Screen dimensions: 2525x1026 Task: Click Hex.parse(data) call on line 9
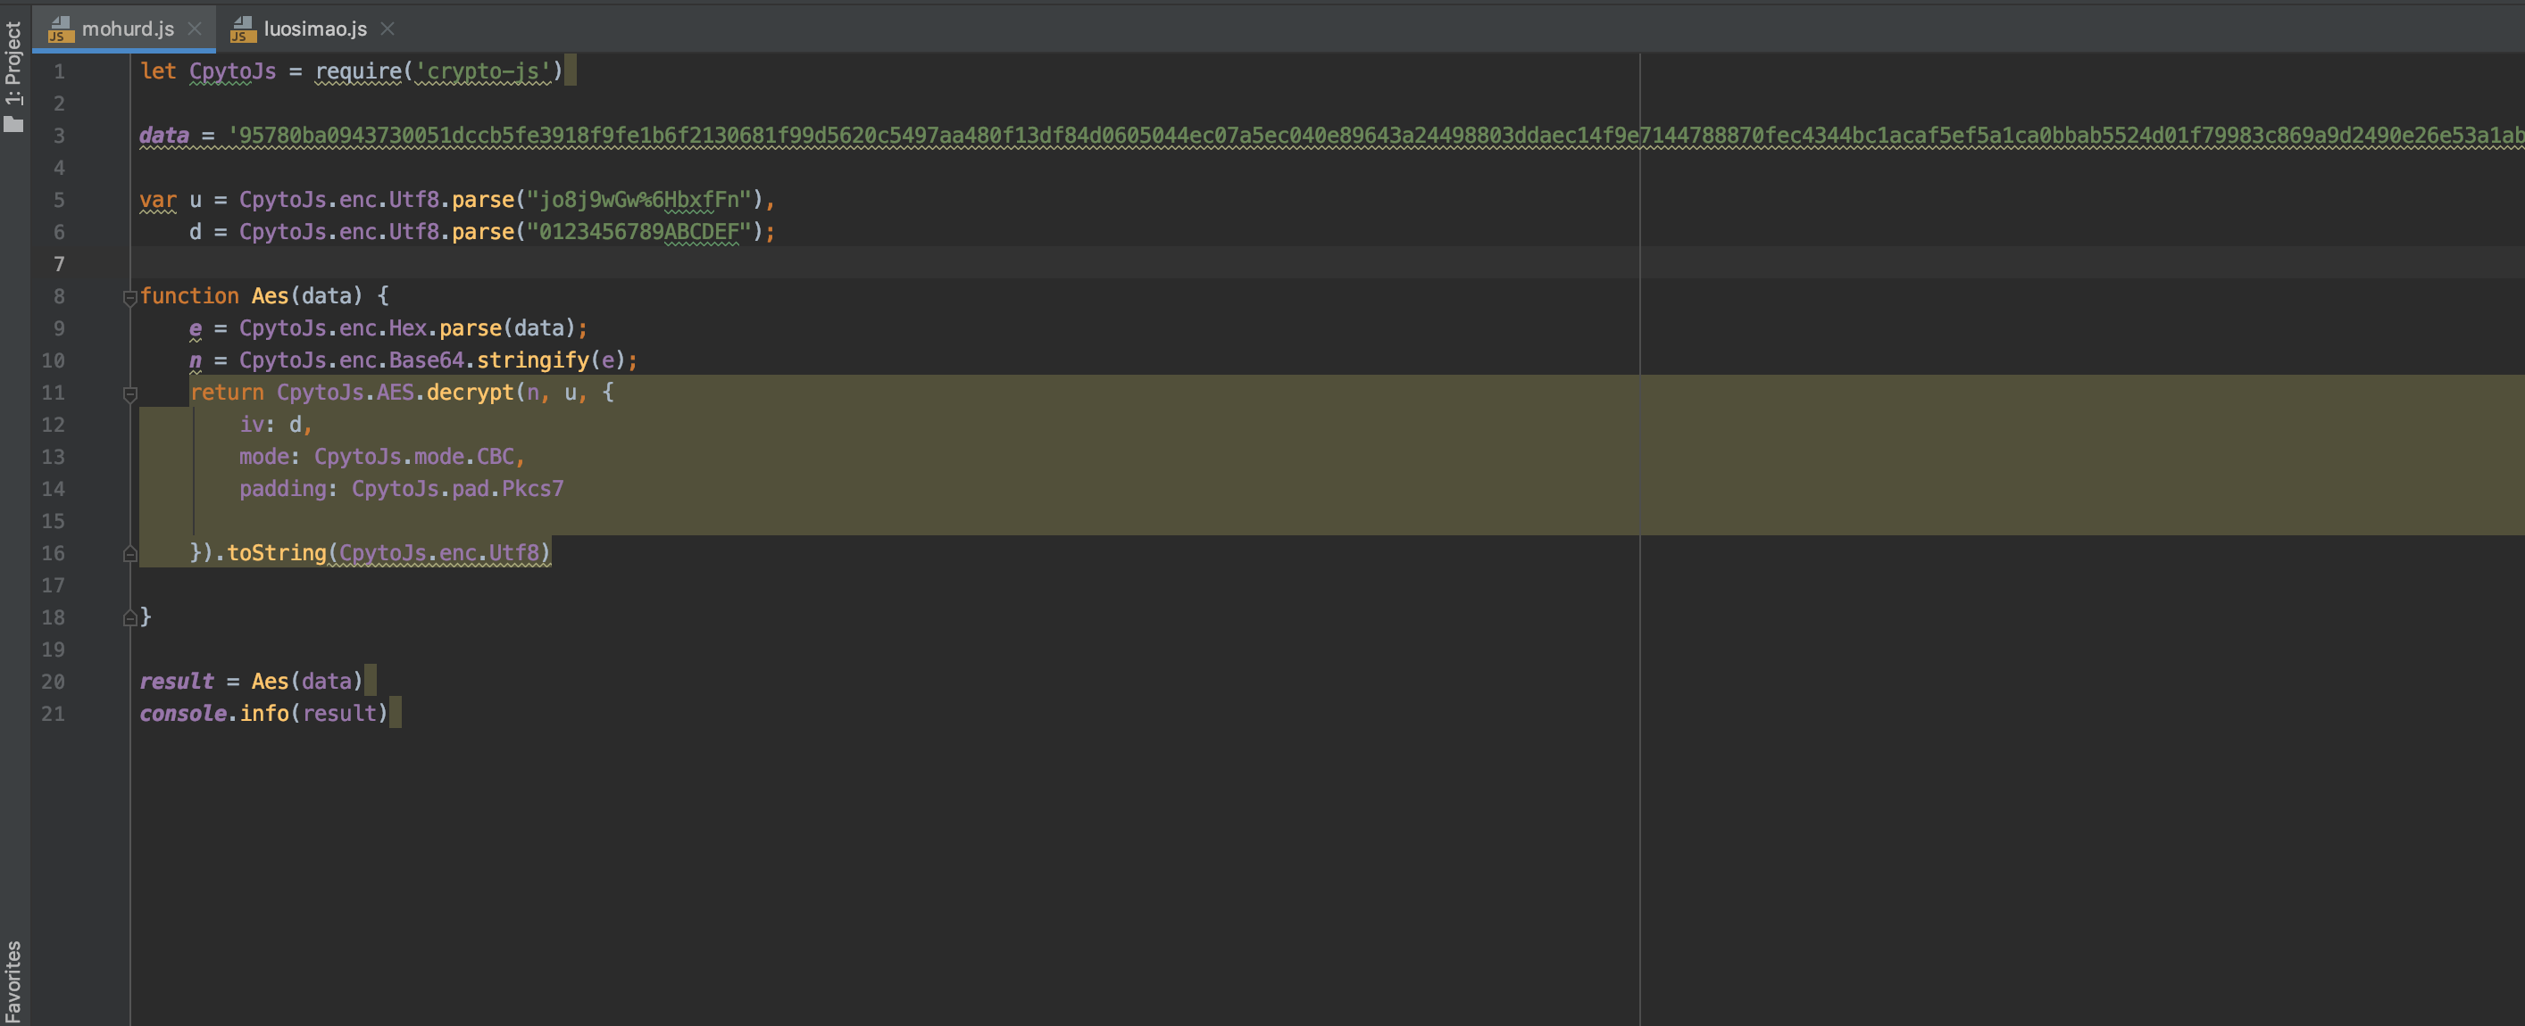(x=481, y=328)
